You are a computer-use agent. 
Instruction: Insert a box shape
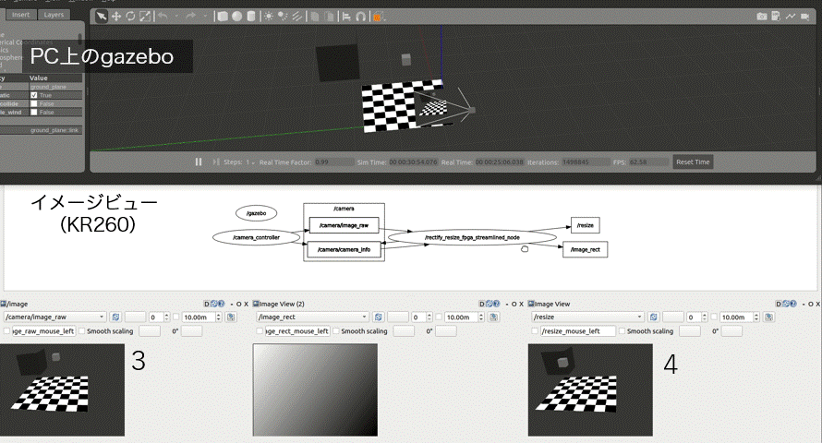[x=223, y=17]
